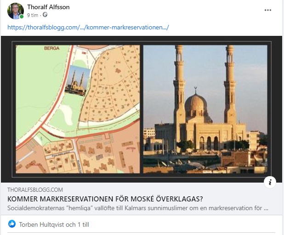Viewport: 284px width, 235px height.
Task: Click the mosque dome in large photo
Action: (196, 104)
